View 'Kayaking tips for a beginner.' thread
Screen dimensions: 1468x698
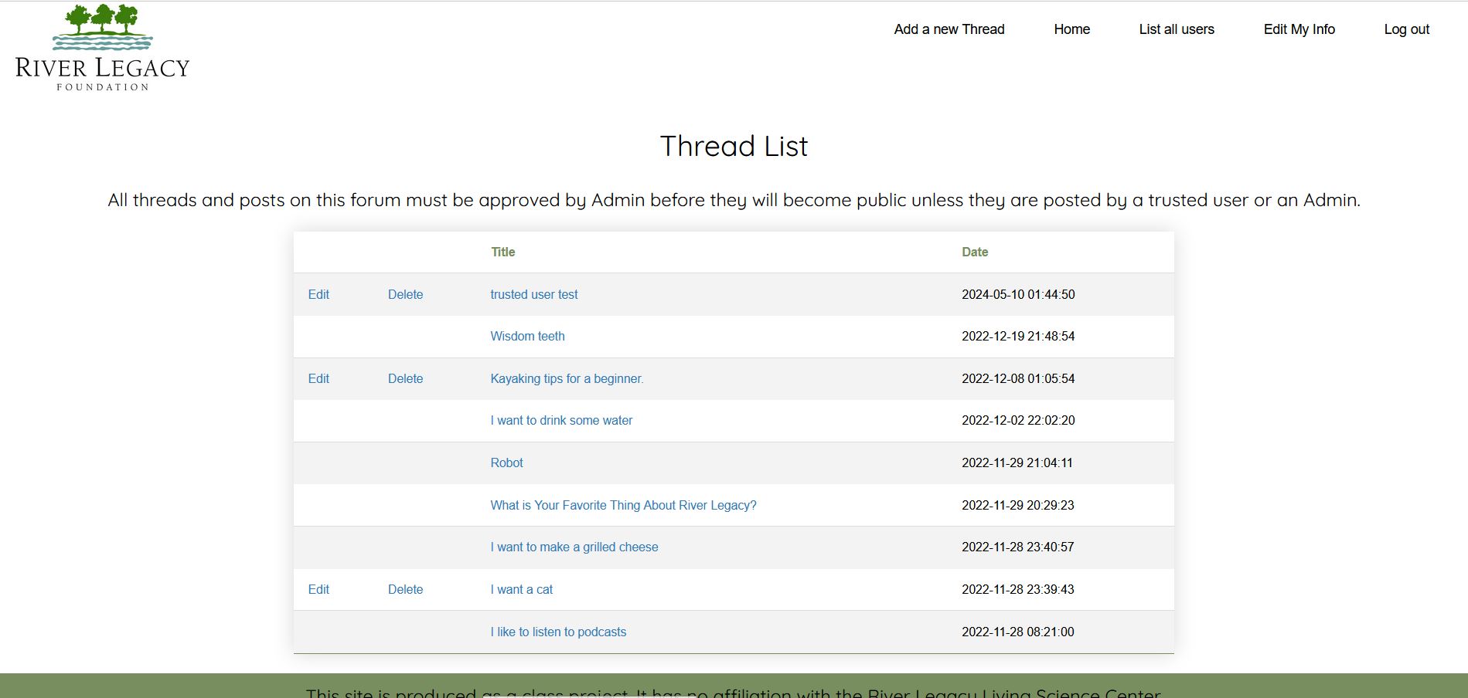tap(567, 378)
